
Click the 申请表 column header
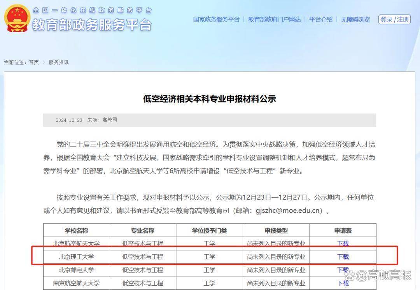click(343, 230)
